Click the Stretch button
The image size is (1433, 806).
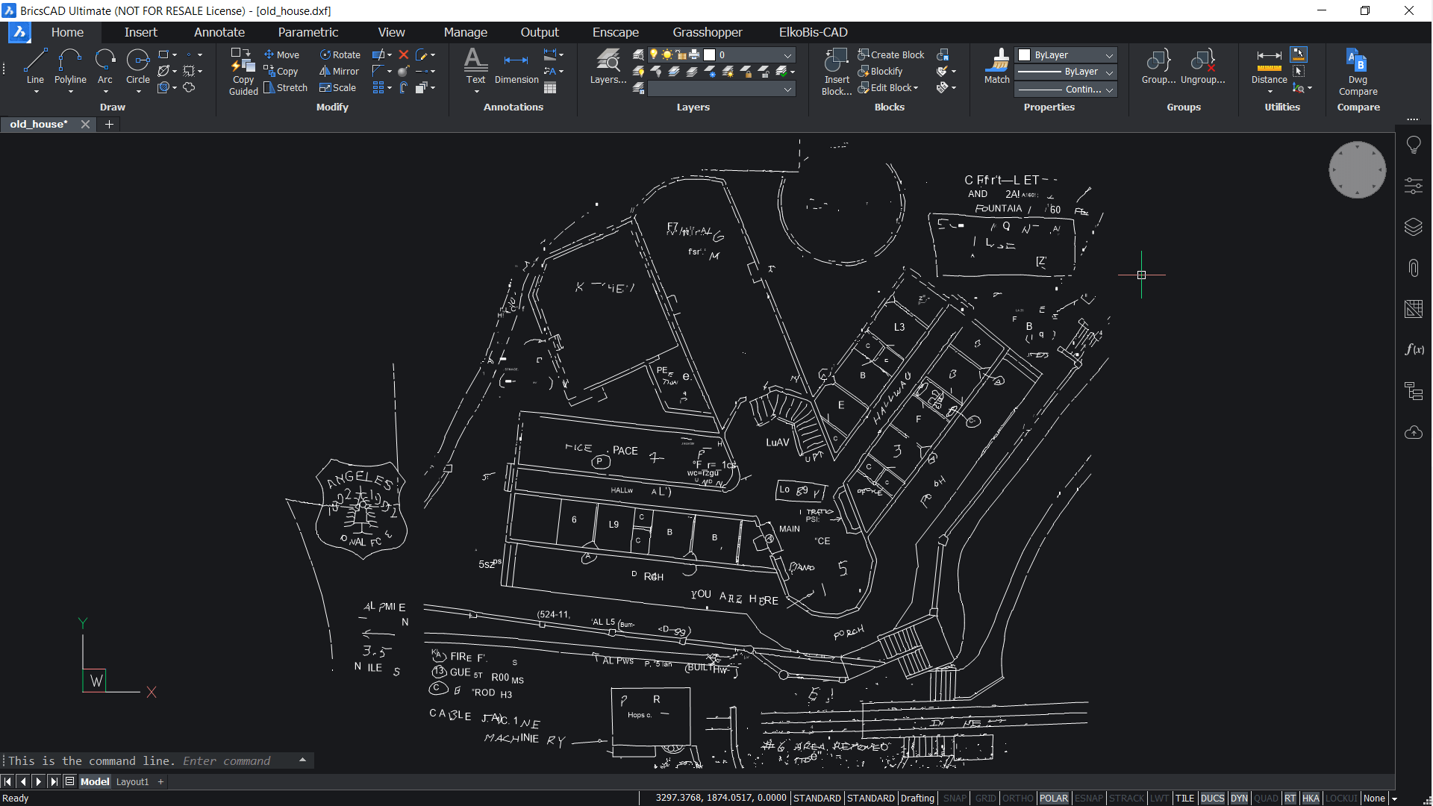(x=286, y=87)
